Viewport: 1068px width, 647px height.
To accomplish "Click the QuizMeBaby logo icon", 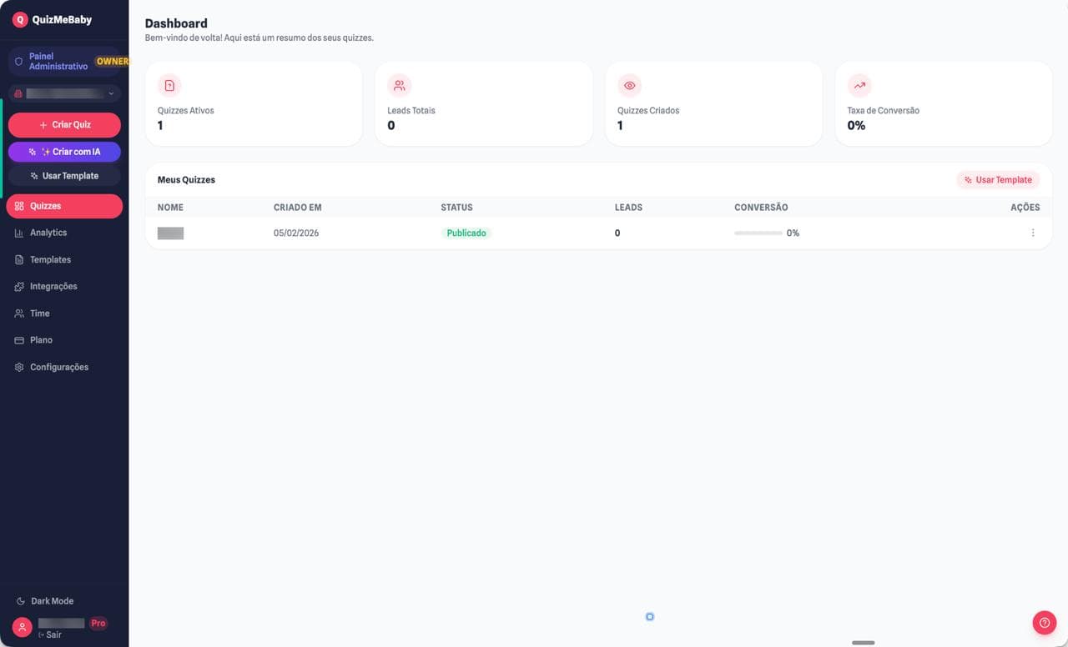I will tap(21, 18).
